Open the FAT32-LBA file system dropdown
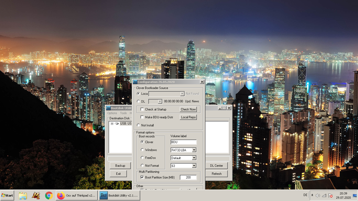The height and width of the screenshot is (201, 358). pyautogui.click(x=194, y=150)
